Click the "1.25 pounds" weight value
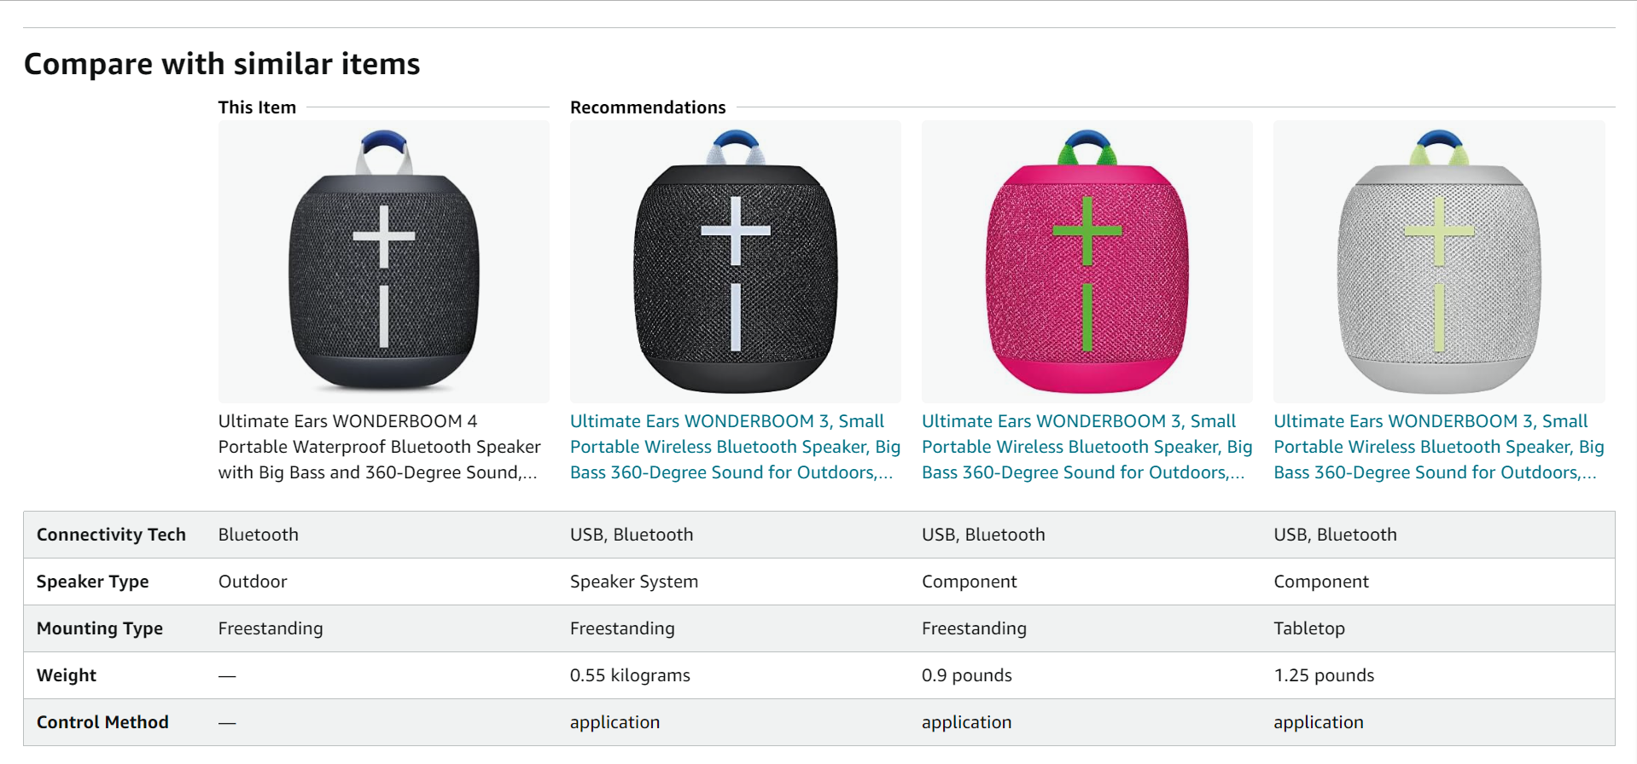Image resolution: width=1637 pixels, height=764 pixels. point(1324,675)
